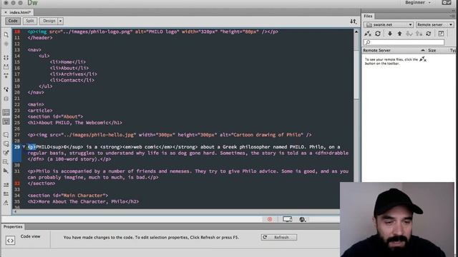Open Documents icon in the coding toolbar
The height and width of the screenshot is (257, 458).
click(6, 35)
